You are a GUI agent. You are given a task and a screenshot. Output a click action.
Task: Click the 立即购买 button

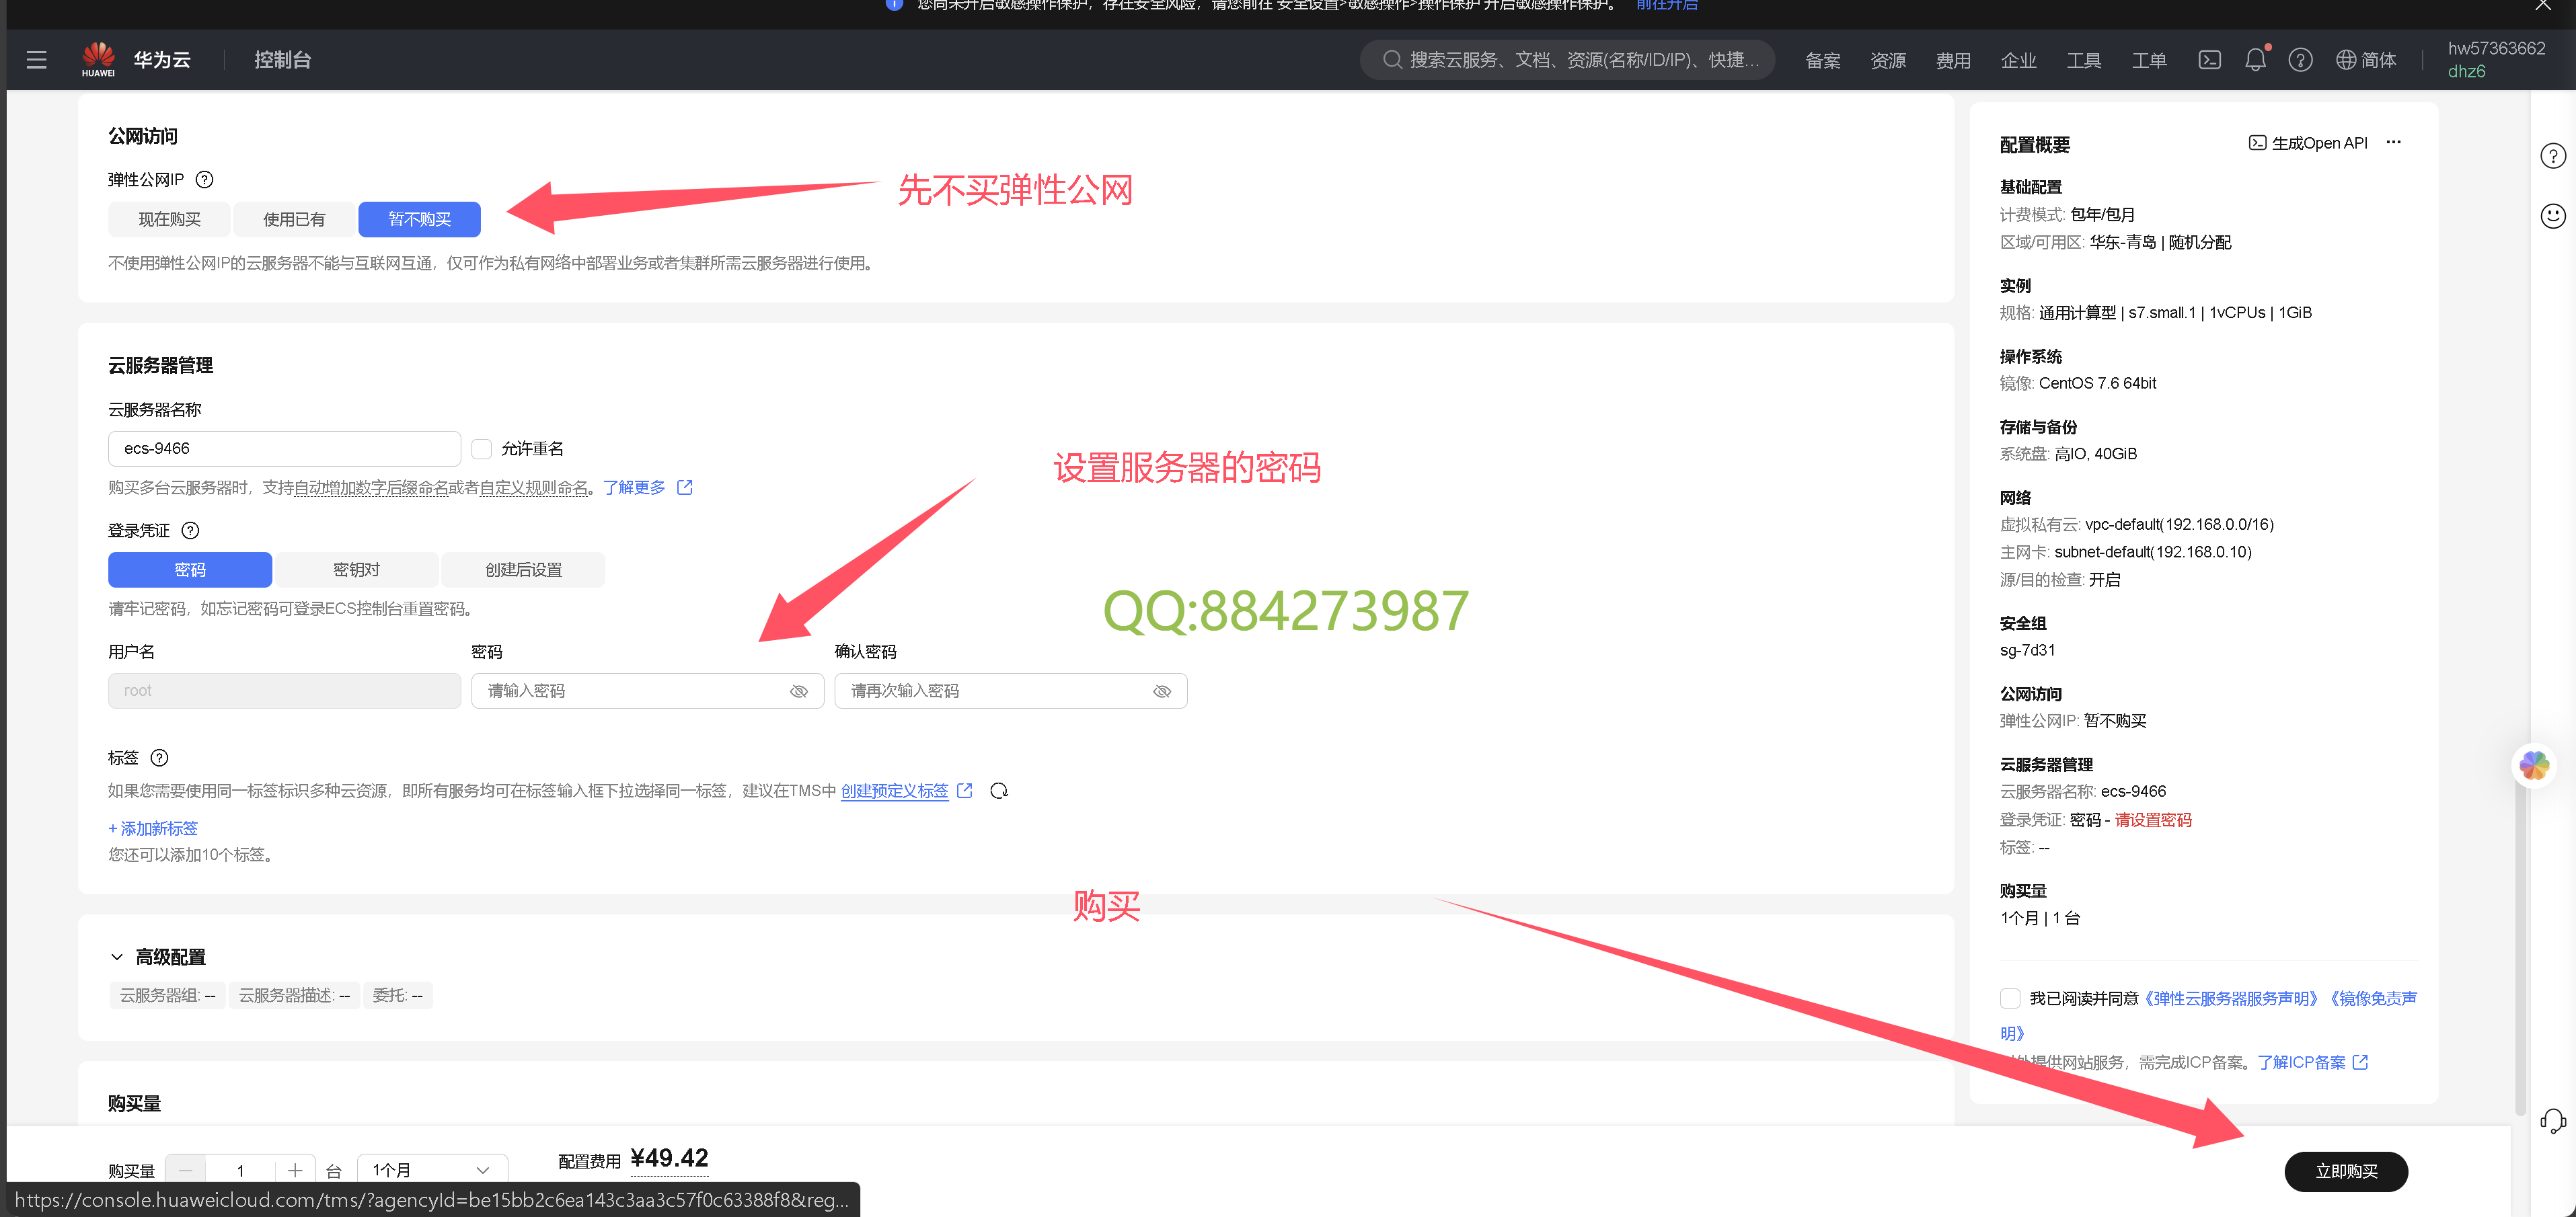2346,1171
